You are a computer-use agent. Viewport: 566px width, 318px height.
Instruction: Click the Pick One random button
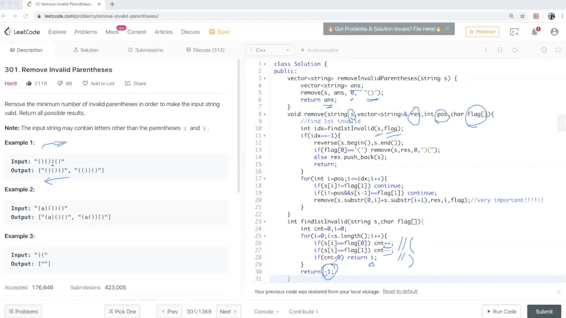(122, 311)
